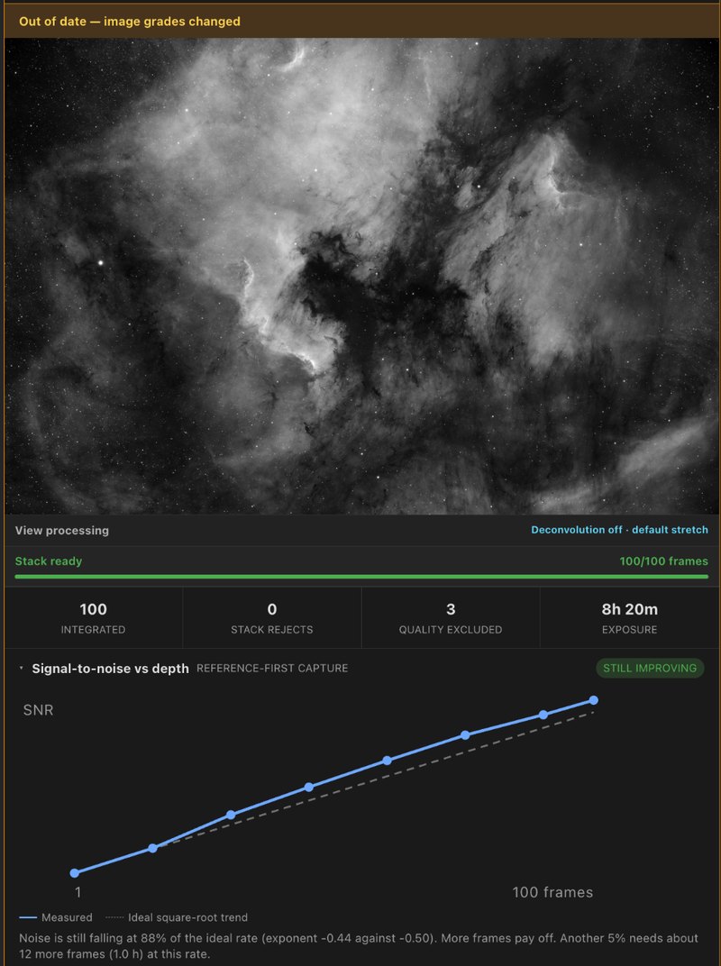Click the 'Out of date — image grades changed' banner
The image size is (721, 966).
point(361,22)
